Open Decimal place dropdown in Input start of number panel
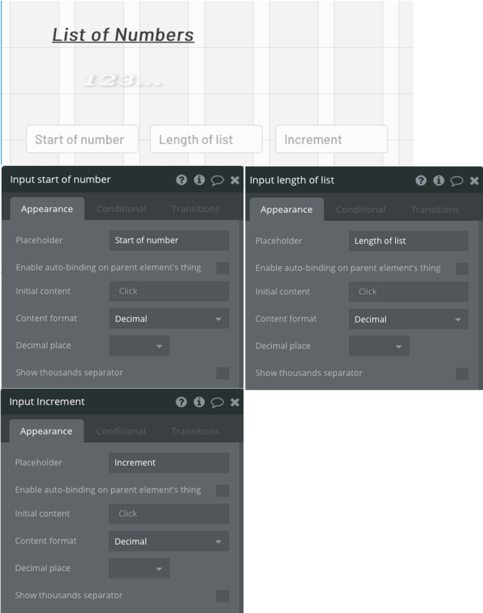Screen dimensions: 483x613 tap(139, 346)
